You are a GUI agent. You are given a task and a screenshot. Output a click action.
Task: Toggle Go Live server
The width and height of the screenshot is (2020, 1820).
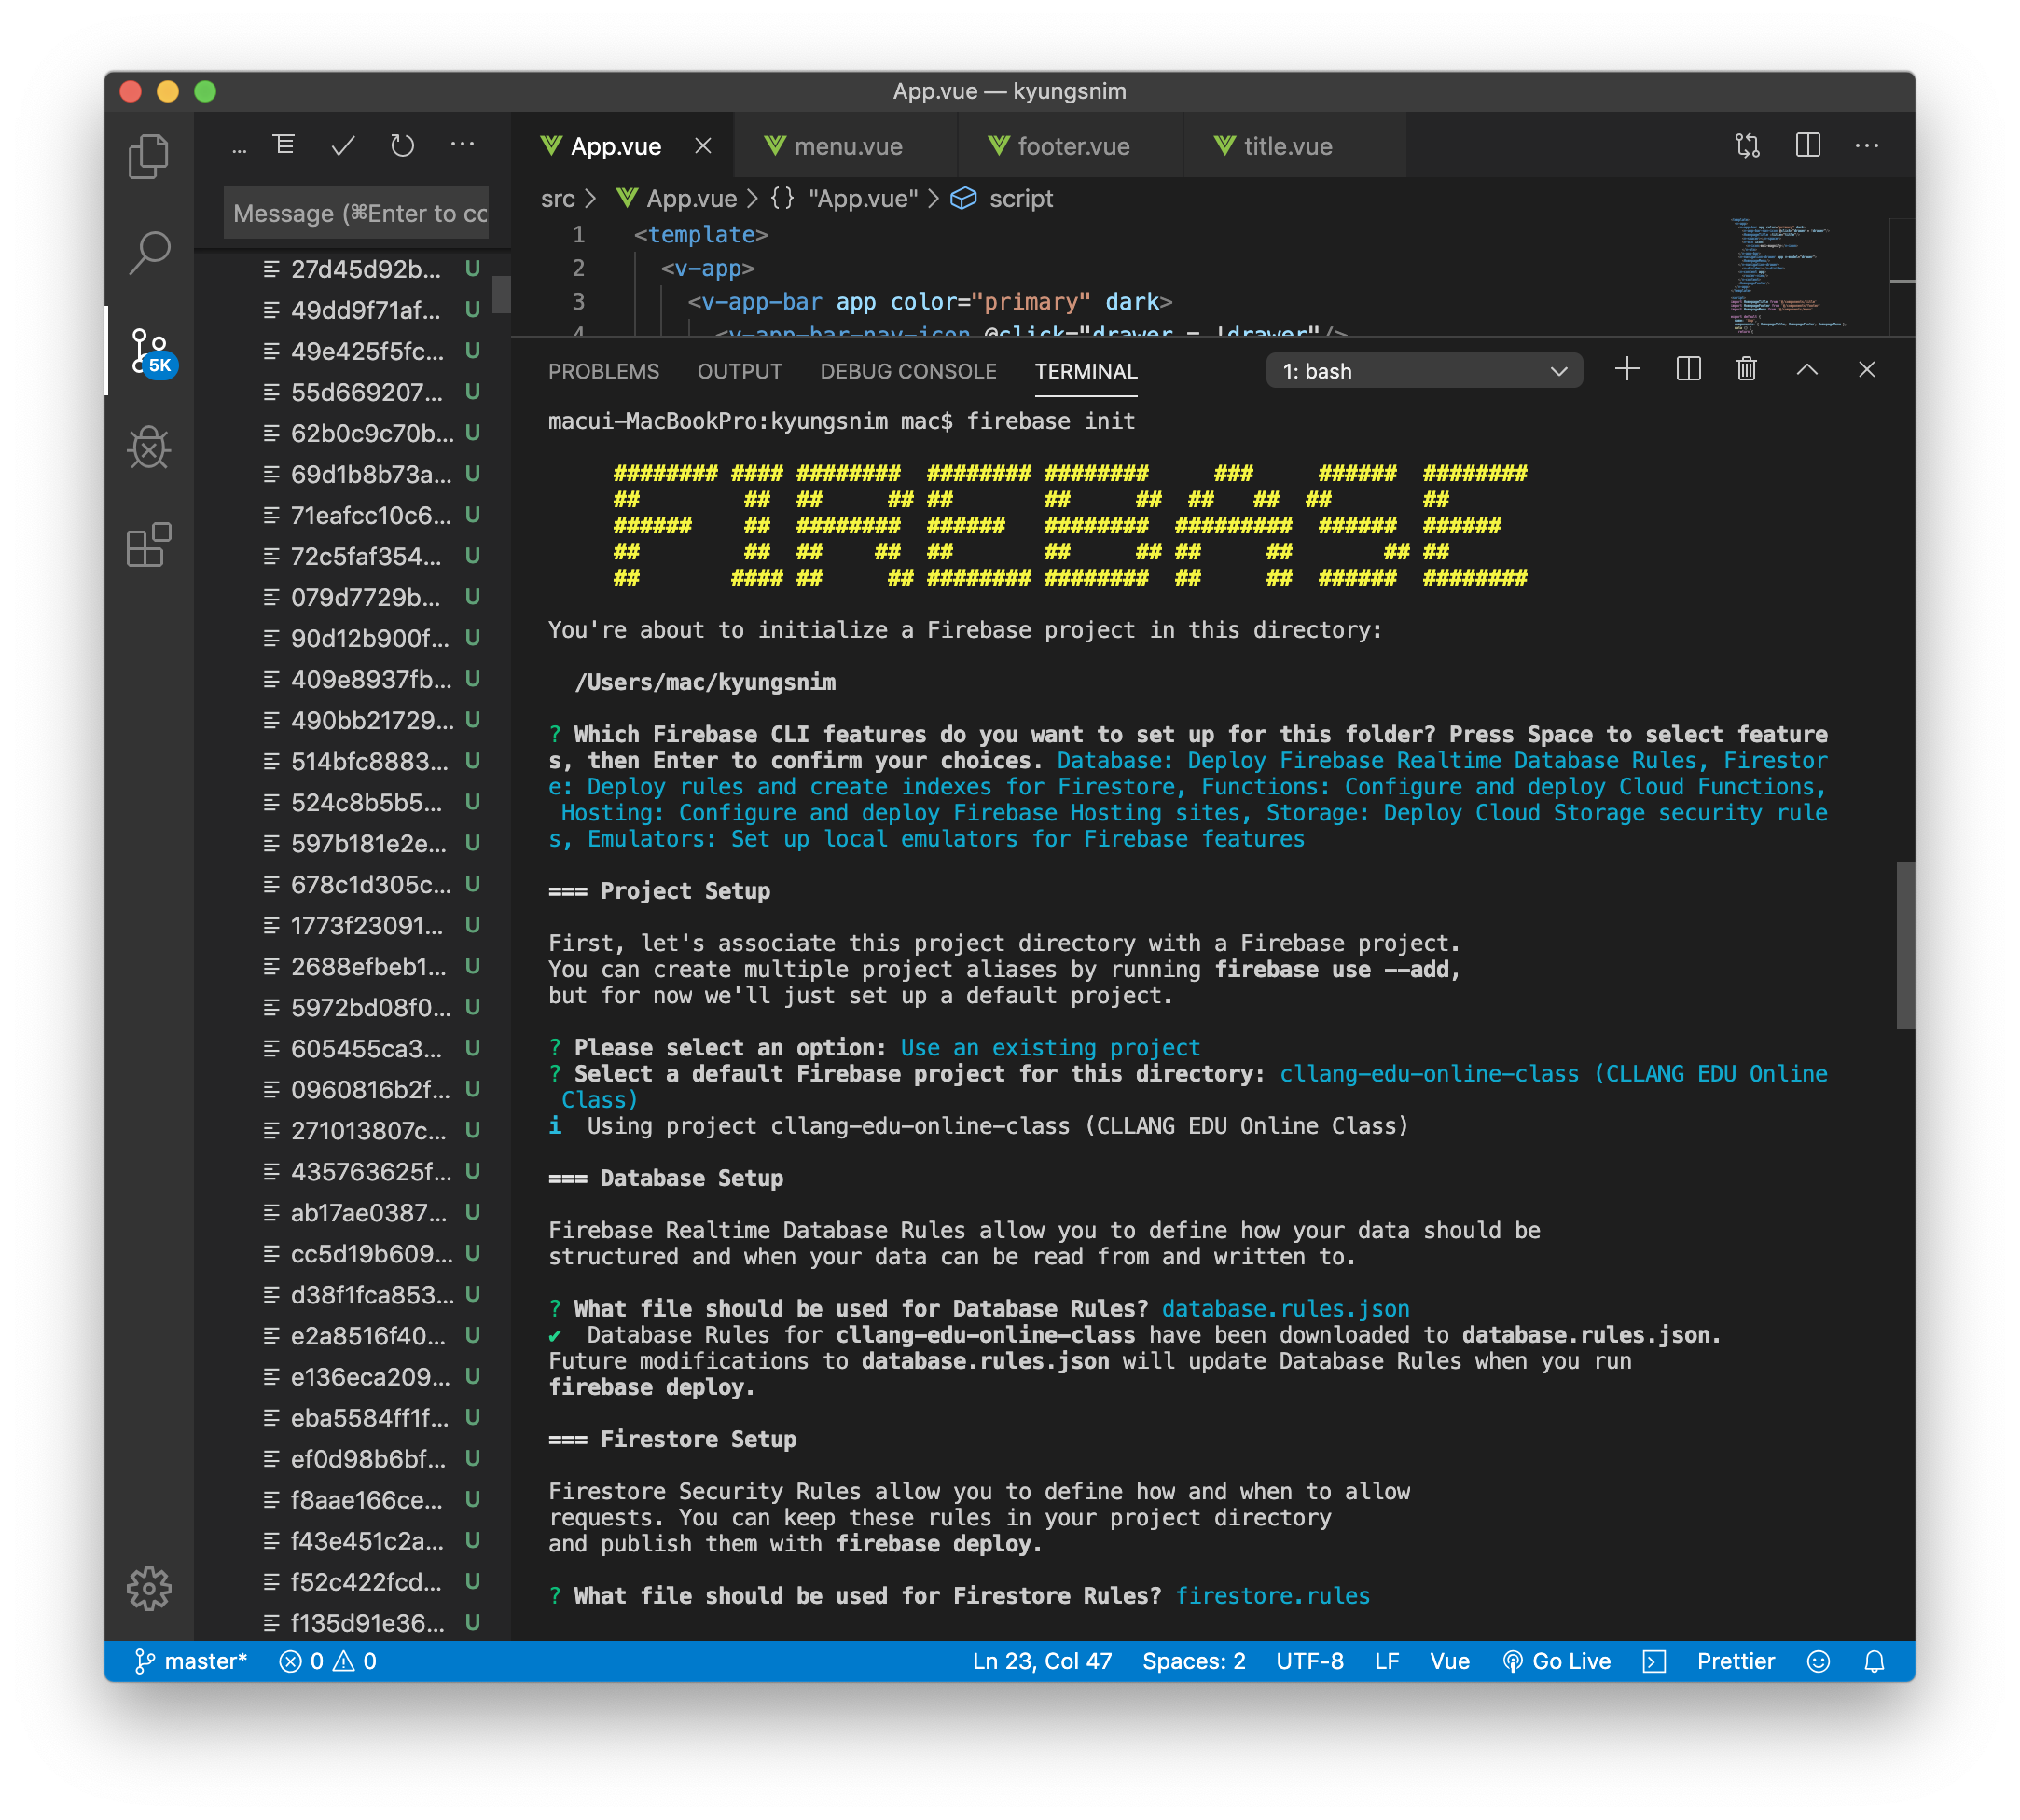(1557, 1661)
